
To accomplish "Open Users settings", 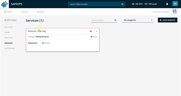I will pos(7,32).
